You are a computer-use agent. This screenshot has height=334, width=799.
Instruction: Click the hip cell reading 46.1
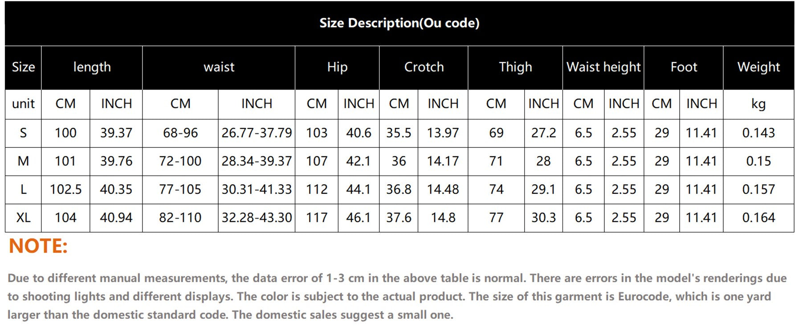[x=359, y=218]
